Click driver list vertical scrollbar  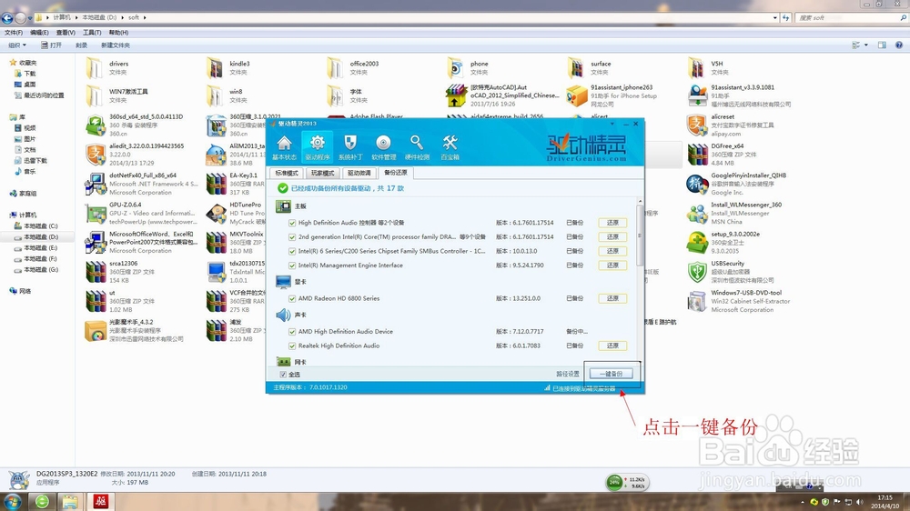(640, 235)
